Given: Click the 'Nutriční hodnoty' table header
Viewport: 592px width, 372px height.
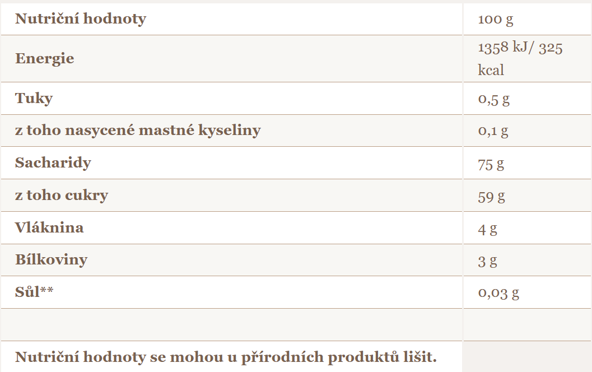Looking at the screenshot, I should tap(80, 18).
